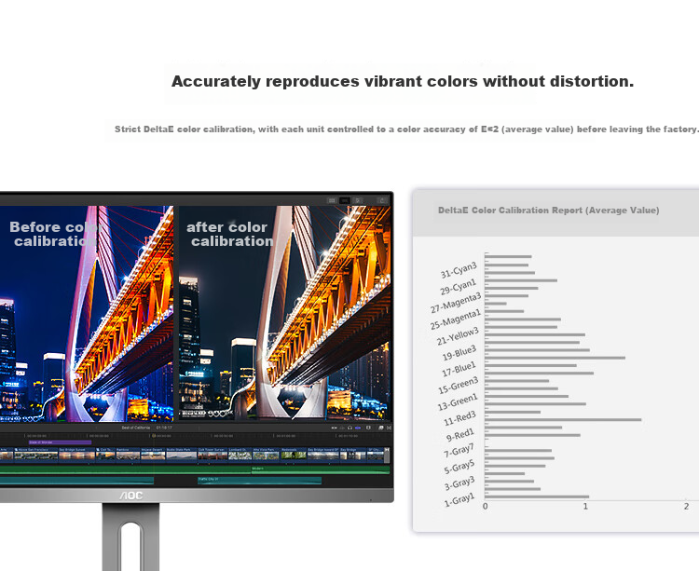Select the Redwoods clip thumbnail
699x571 pixels.
click(x=294, y=455)
